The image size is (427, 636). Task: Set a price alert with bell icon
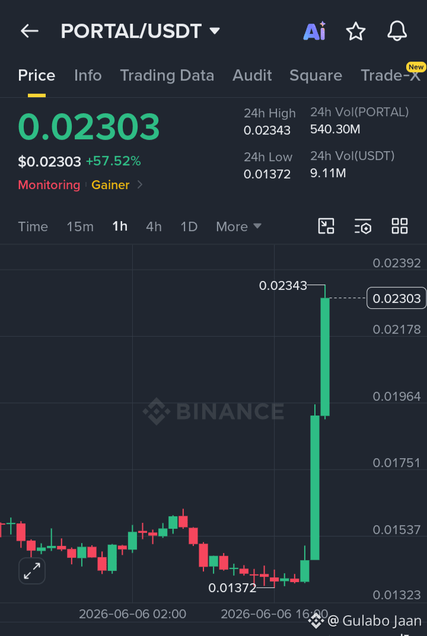pyautogui.click(x=397, y=31)
